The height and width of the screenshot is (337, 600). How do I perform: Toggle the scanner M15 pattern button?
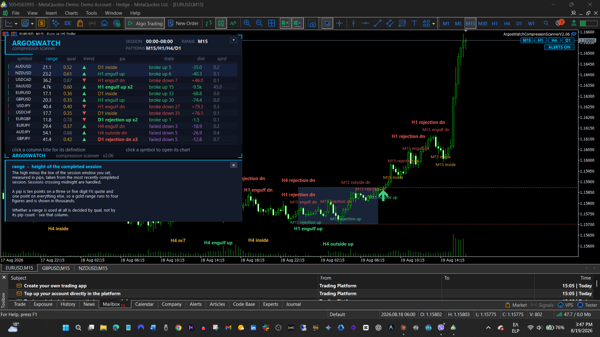pyautogui.click(x=527, y=40)
